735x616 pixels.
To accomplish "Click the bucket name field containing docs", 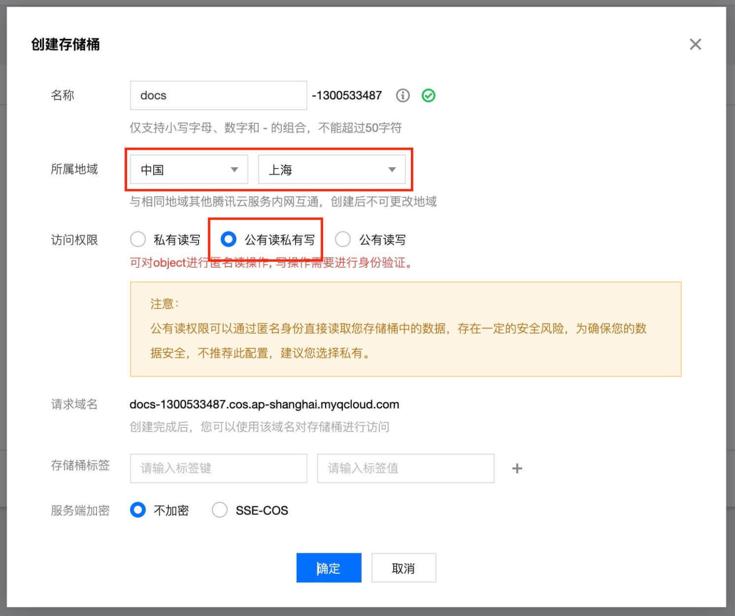I will (x=218, y=95).
